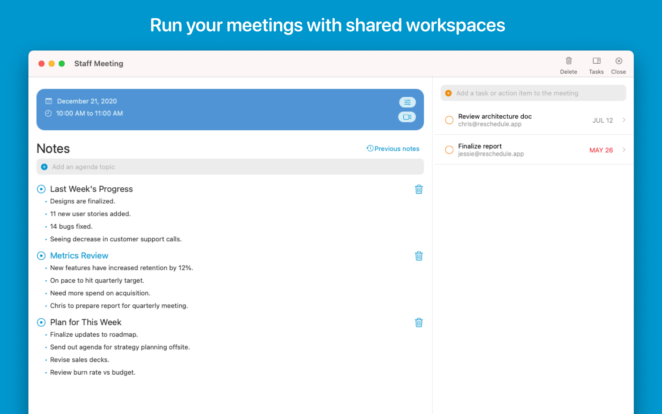Open meeting settings sliders icon
The image size is (662, 414).
(407, 102)
